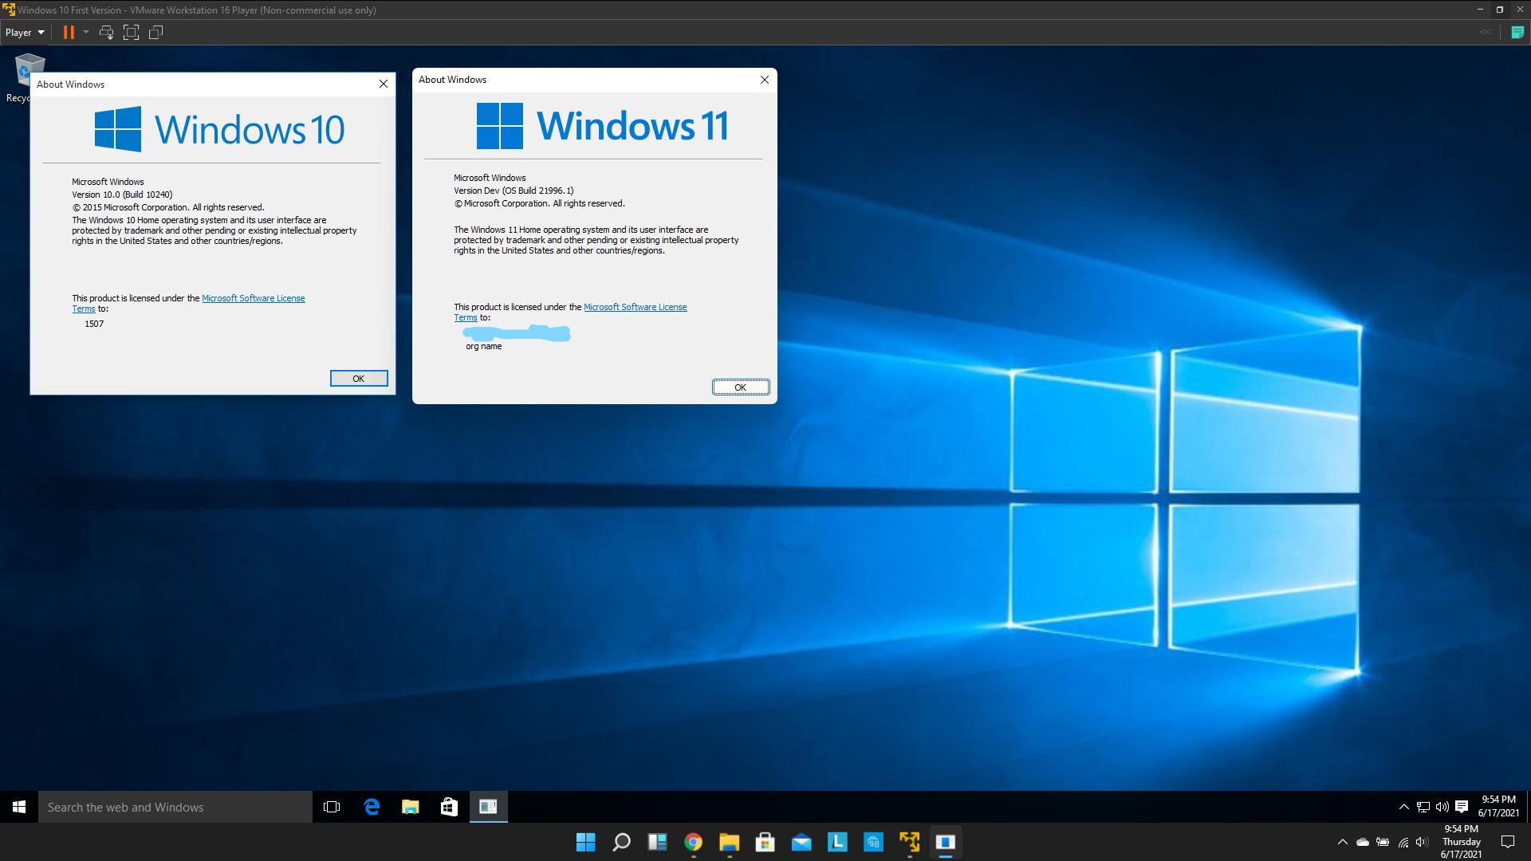
Task: Open Microsoft Edge in the Windows 10 taskbar
Action: (372, 807)
